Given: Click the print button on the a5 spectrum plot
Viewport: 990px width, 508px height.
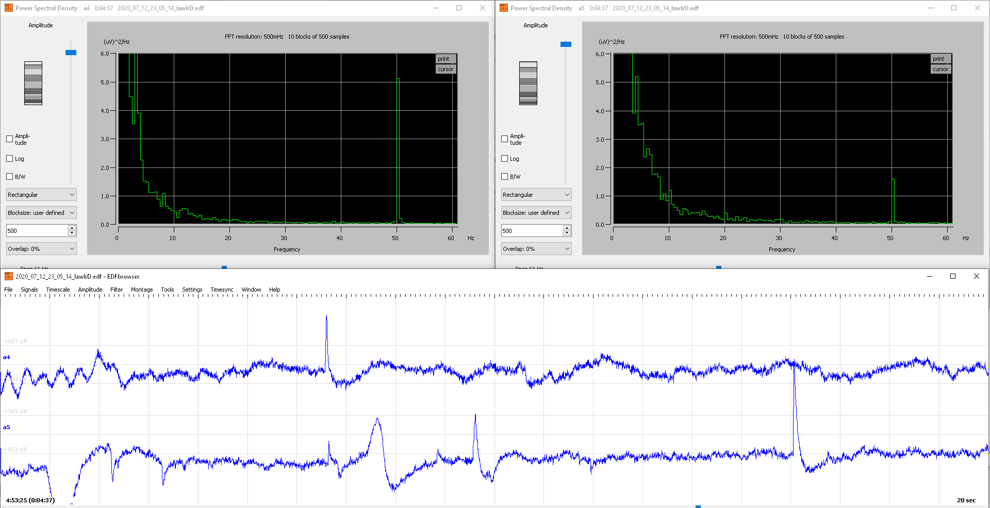Looking at the screenshot, I should (941, 59).
